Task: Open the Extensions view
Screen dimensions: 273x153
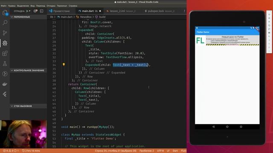Action: tap(5, 53)
